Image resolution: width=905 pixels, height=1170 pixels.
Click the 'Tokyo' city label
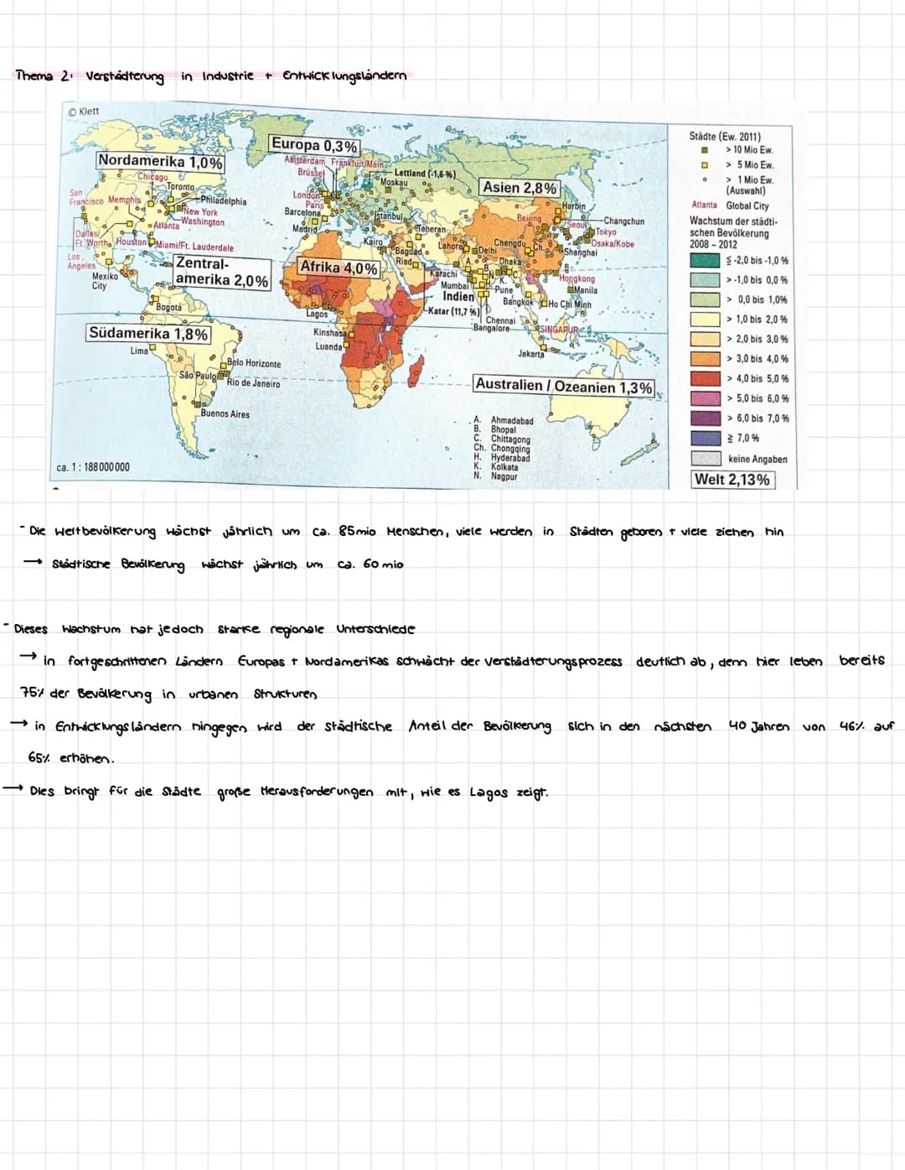(x=606, y=232)
